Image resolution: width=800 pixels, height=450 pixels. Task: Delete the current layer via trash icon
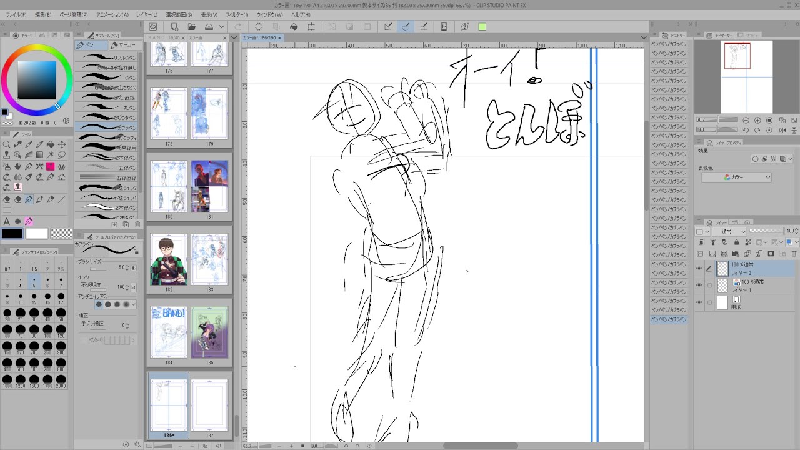point(794,254)
